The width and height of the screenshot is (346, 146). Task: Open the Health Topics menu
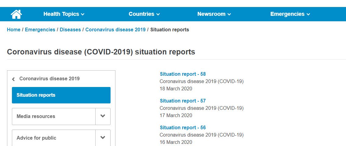64,14
